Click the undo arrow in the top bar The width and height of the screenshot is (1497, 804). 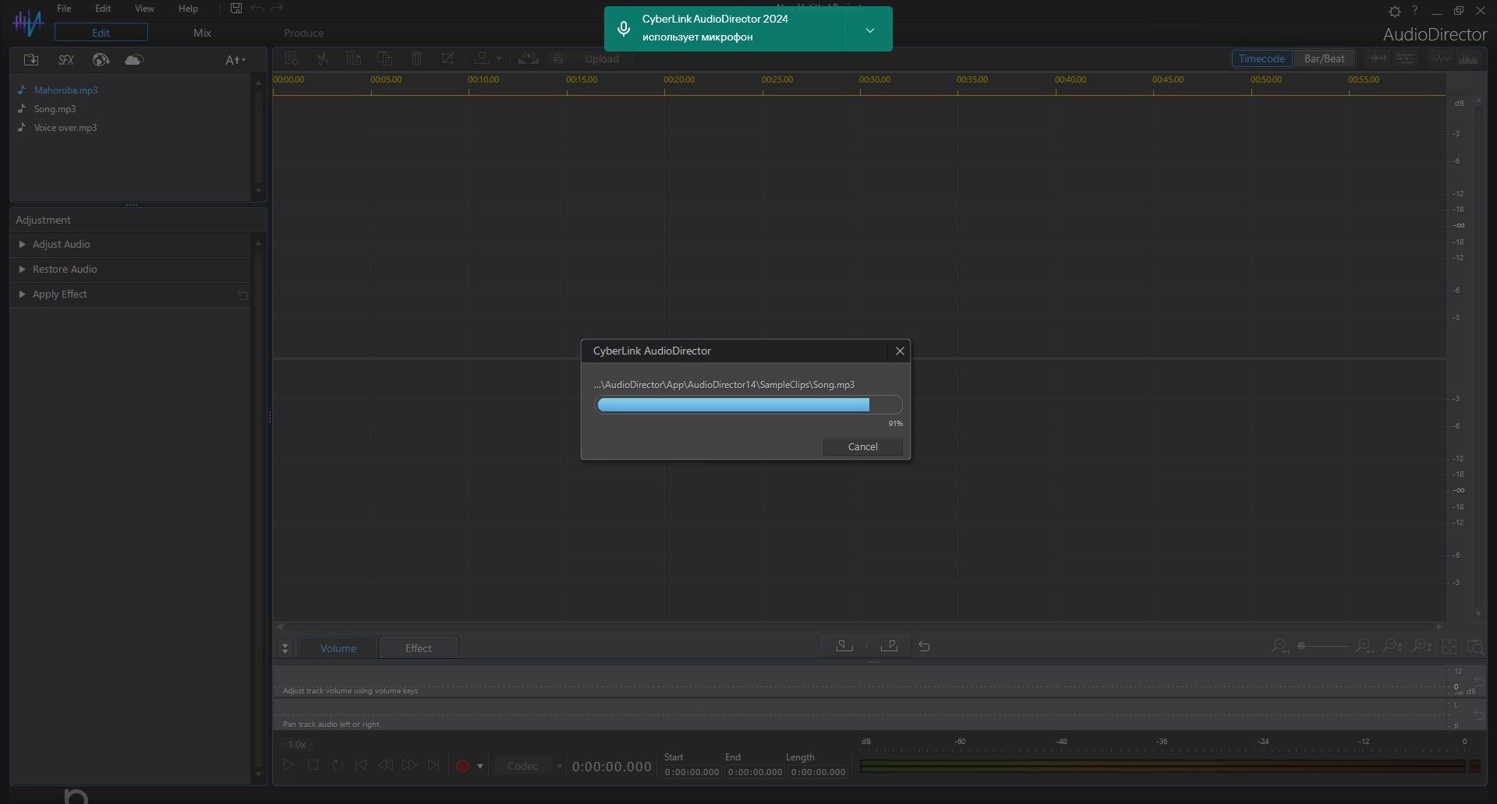click(257, 9)
